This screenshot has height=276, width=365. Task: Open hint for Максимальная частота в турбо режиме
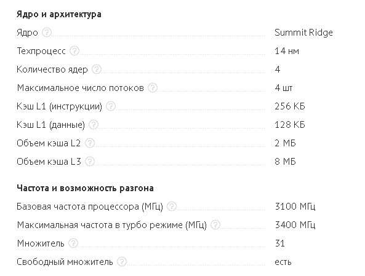pos(215,224)
